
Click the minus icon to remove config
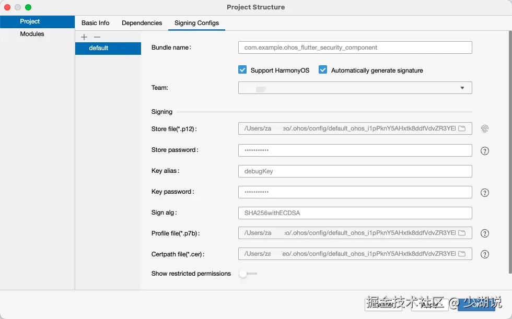pyautogui.click(x=97, y=37)
